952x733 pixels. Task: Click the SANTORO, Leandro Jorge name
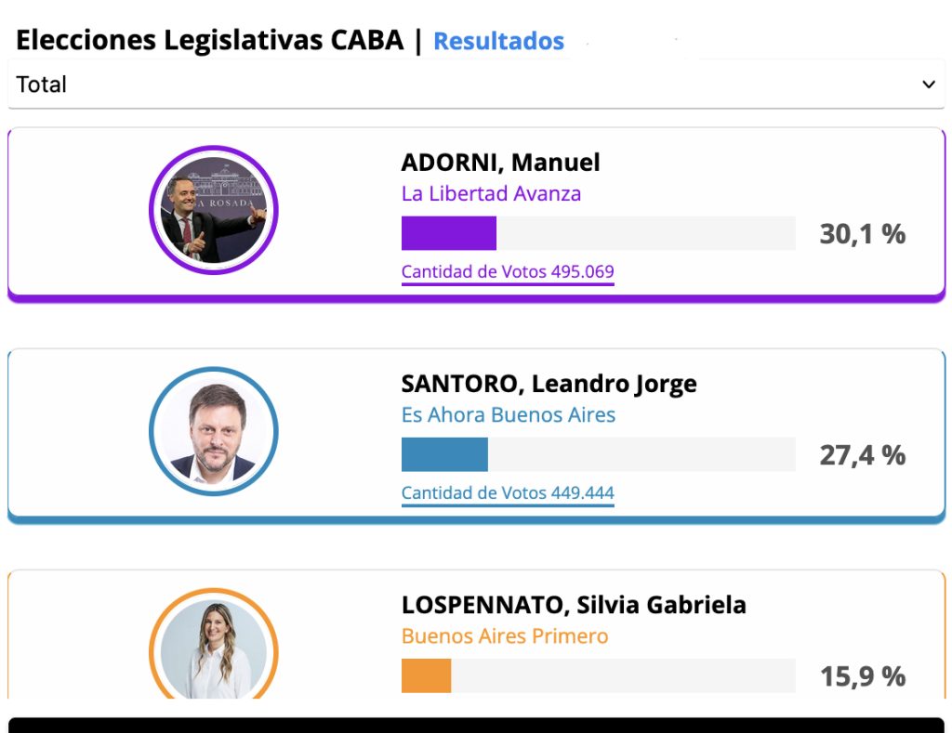pyautogui.click(x=549, y=384)
